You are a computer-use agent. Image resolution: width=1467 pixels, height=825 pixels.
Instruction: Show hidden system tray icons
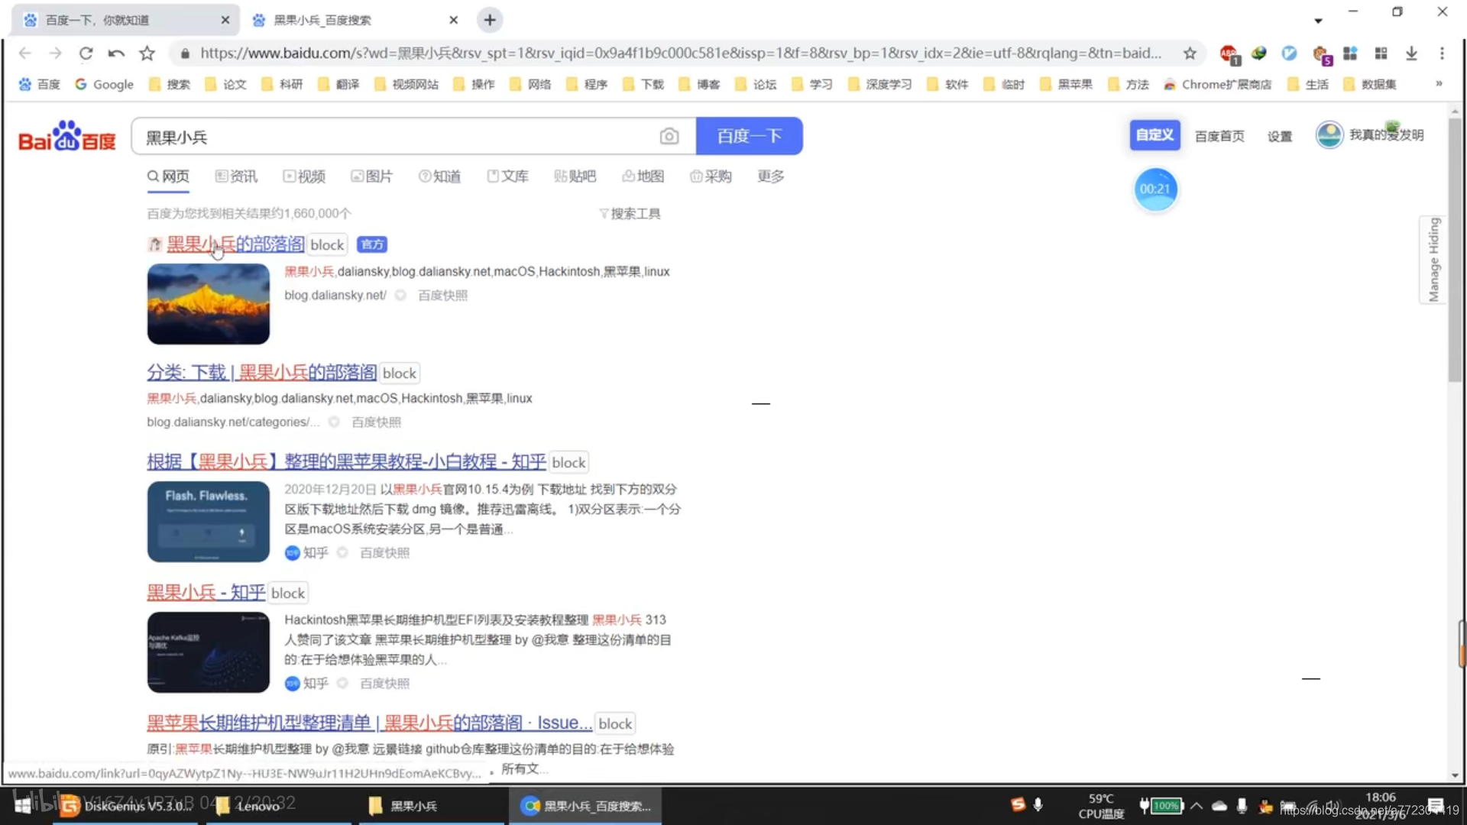point(1197,805)
